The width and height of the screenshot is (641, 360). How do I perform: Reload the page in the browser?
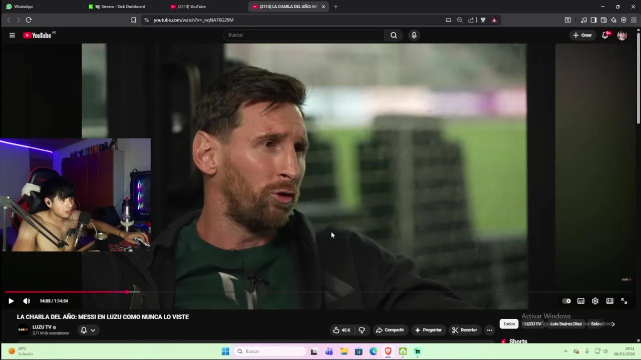pyautogui.click(x=29, y=20)
